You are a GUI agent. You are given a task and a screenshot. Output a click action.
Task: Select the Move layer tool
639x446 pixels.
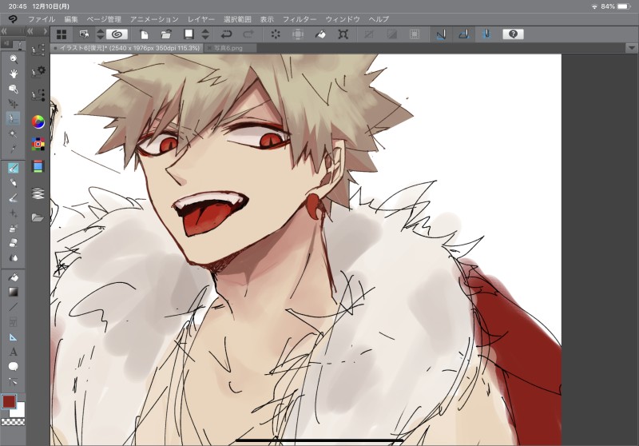[14, 103]
